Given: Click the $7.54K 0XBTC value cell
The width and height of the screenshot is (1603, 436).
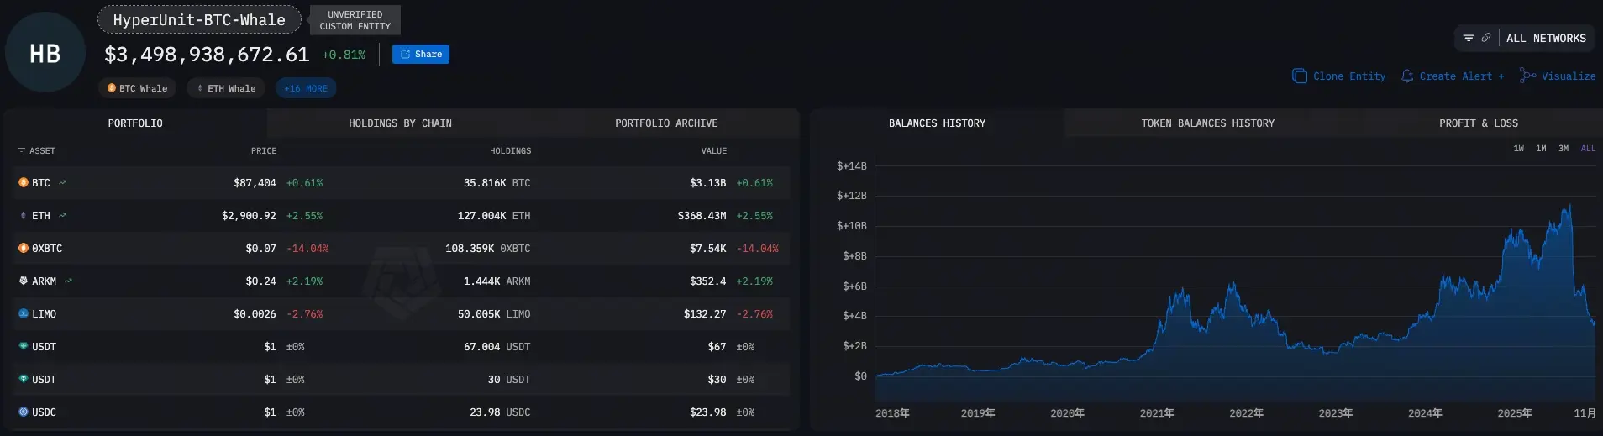Looking at the screenshot, I should coord(707,248).
